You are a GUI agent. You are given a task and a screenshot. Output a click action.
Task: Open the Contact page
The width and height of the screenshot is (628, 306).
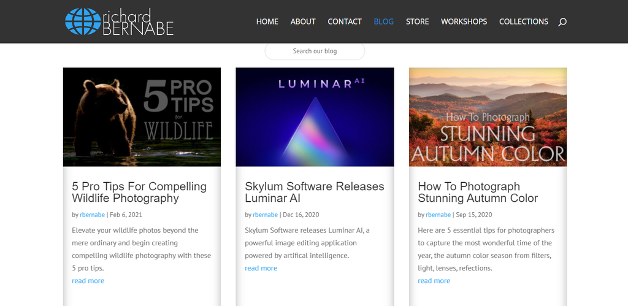click(345, 21)
